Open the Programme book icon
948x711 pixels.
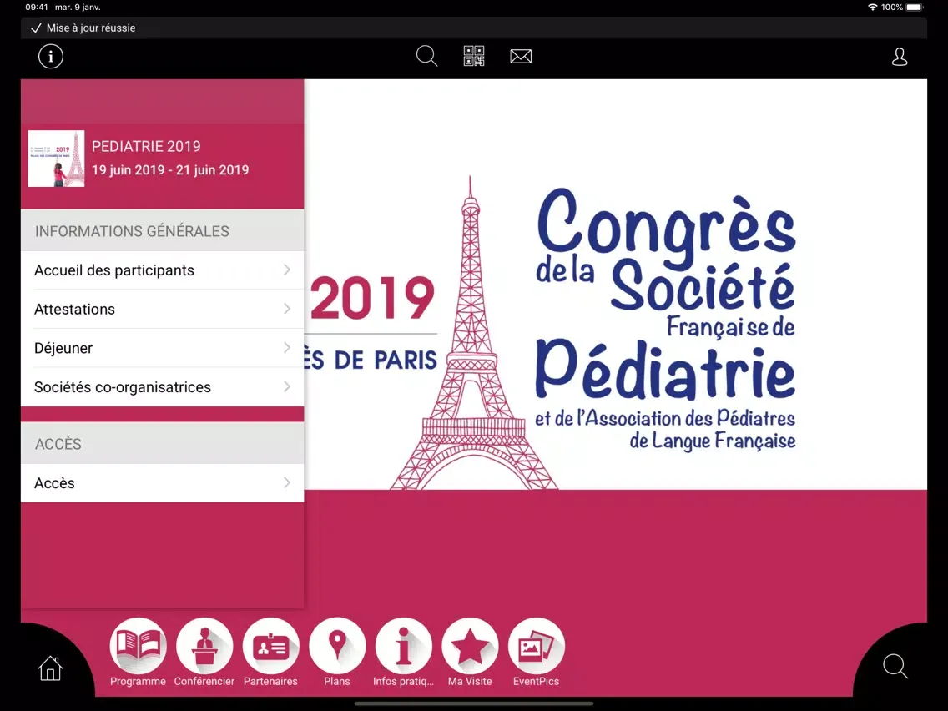tap(138, 646)
